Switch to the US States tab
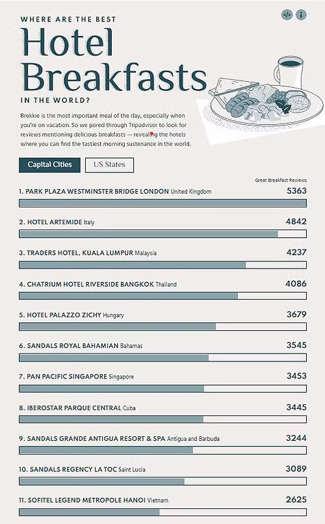325x524 pixels. tap(110, 164)
